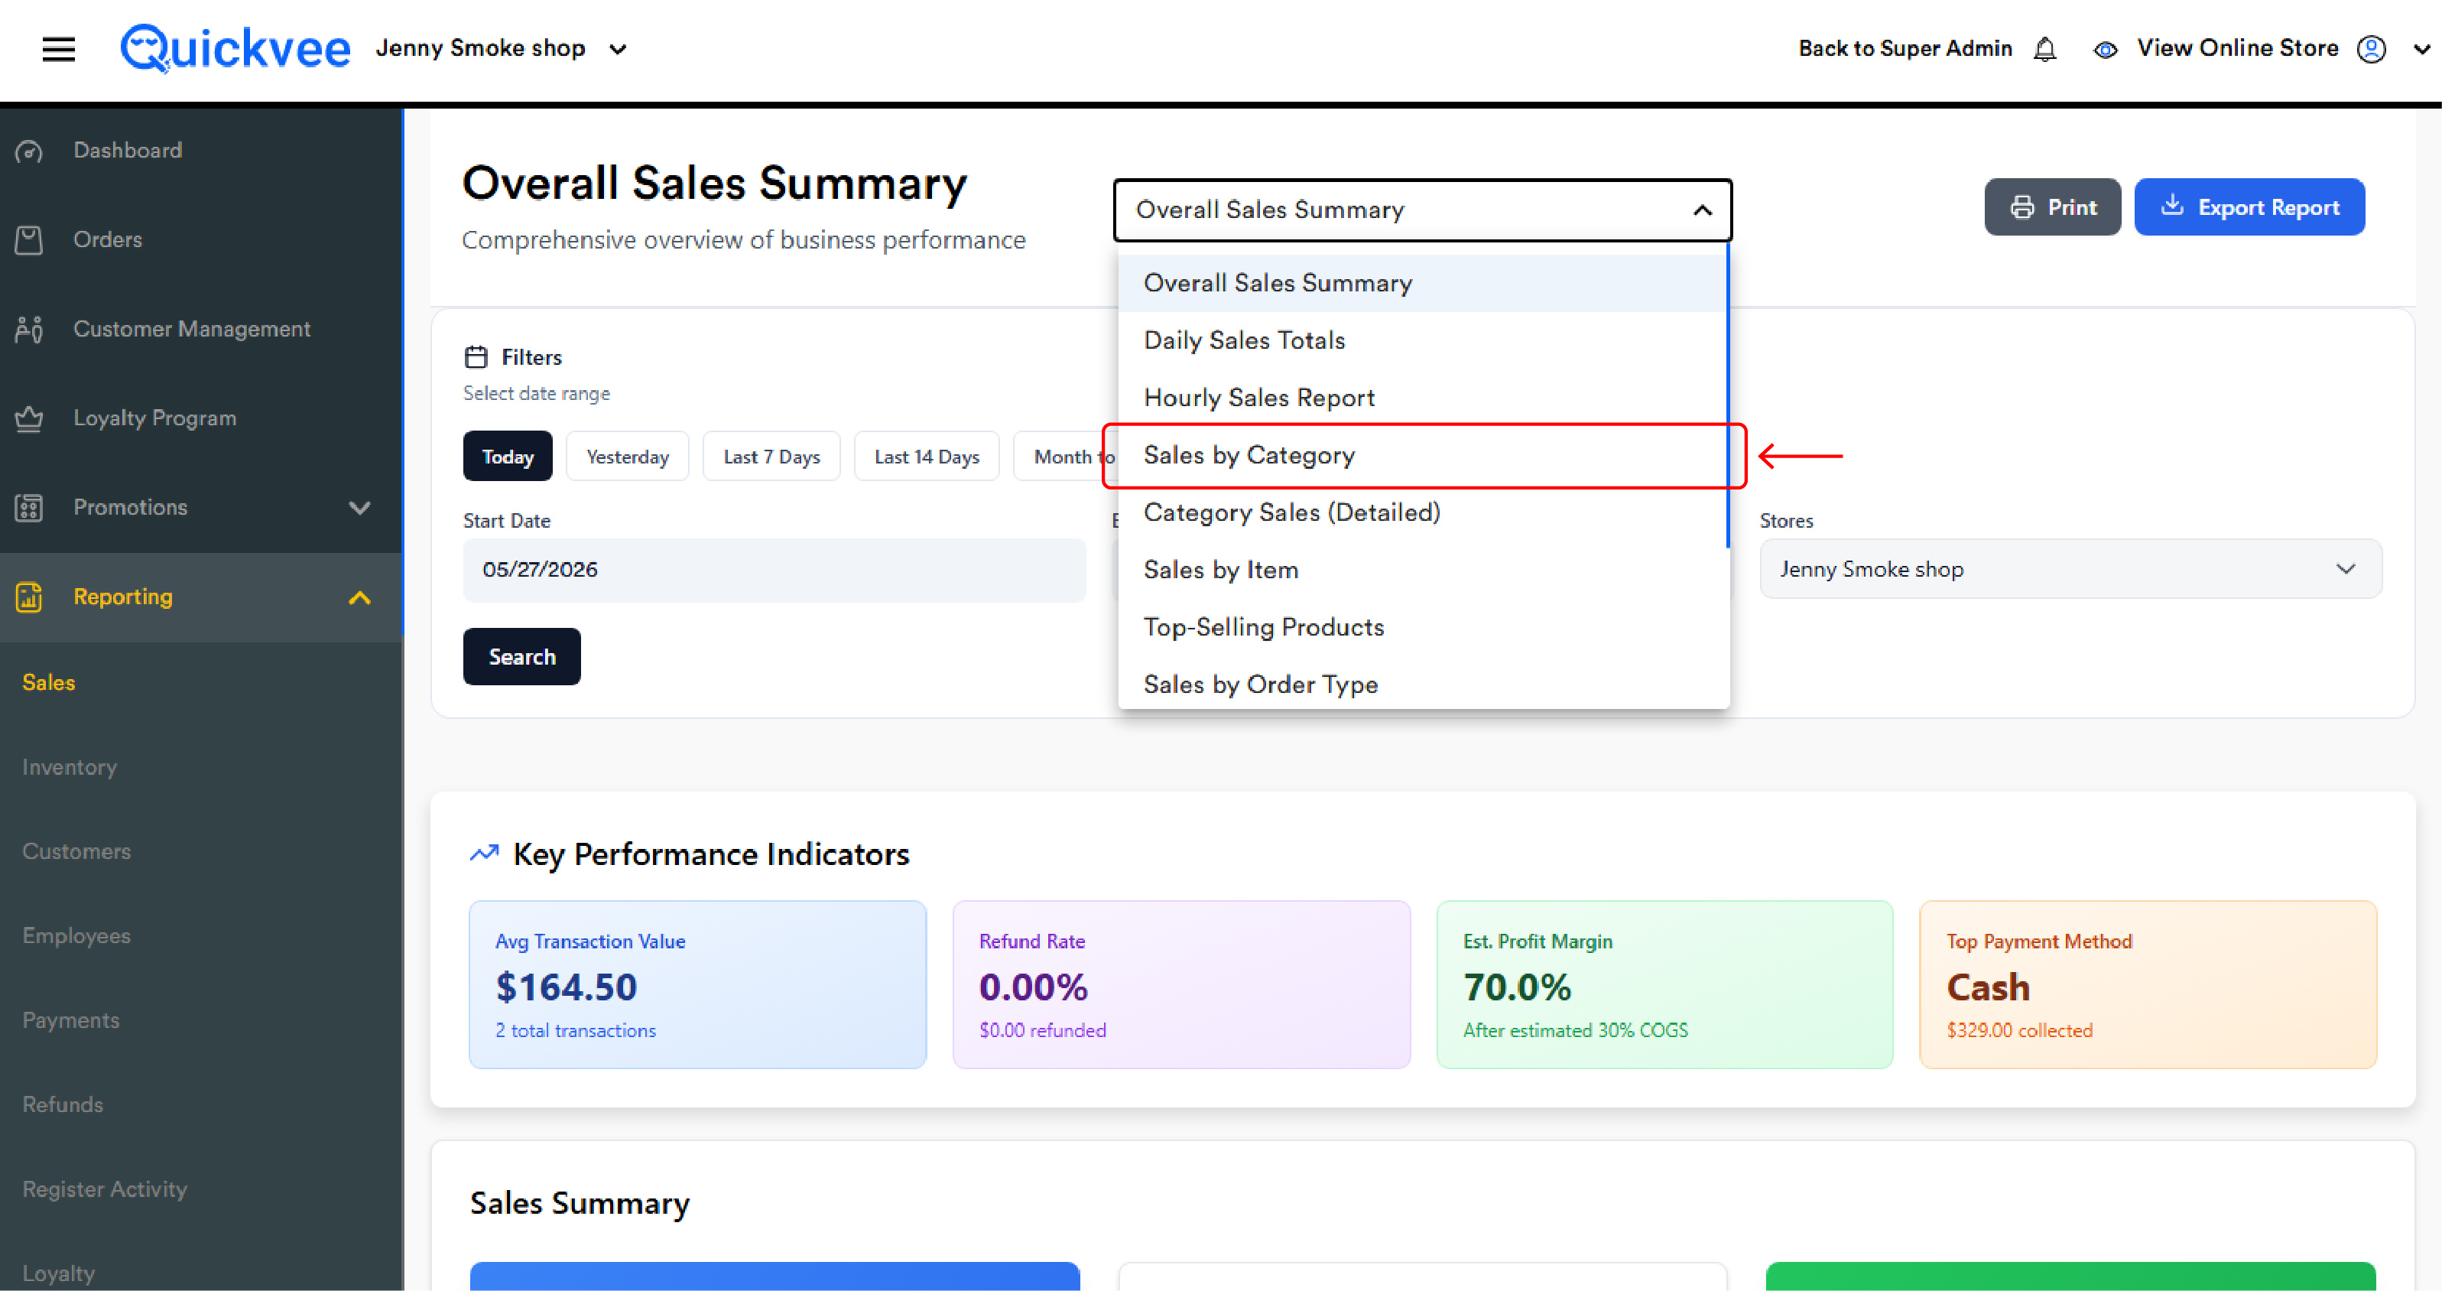This screenshot has height=1291, width=2442.
Task: Open Register Activity in sidebar
Action: click(x=104, y=1189)
